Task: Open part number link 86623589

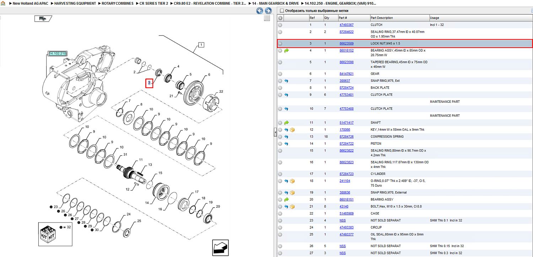Action: point(346,43)
